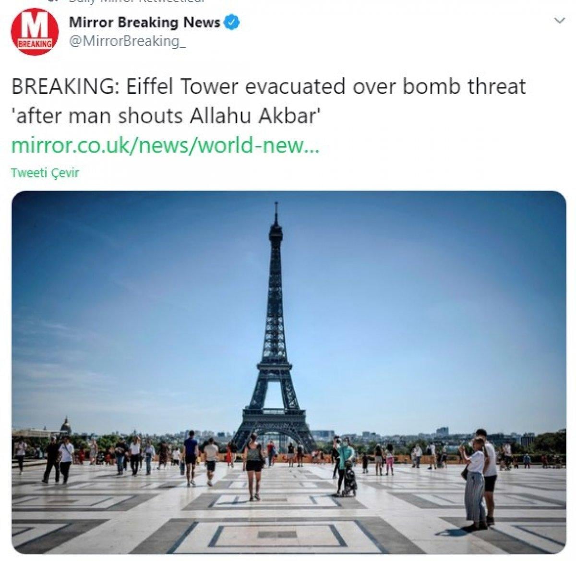The image size is (576, 561).
Task: Click the 'Tweeti Çevir' translate link
Action: click(x=45, y=173)
